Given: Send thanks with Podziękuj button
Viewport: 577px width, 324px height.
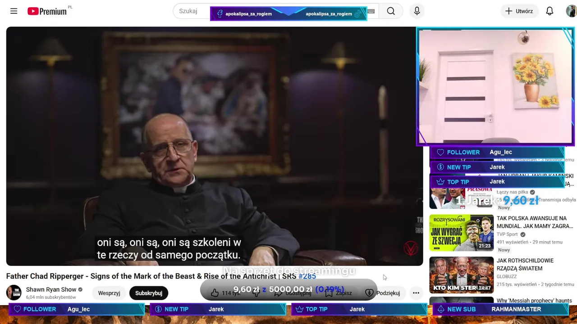Looking at the screenshot, I should coord(382,293).
